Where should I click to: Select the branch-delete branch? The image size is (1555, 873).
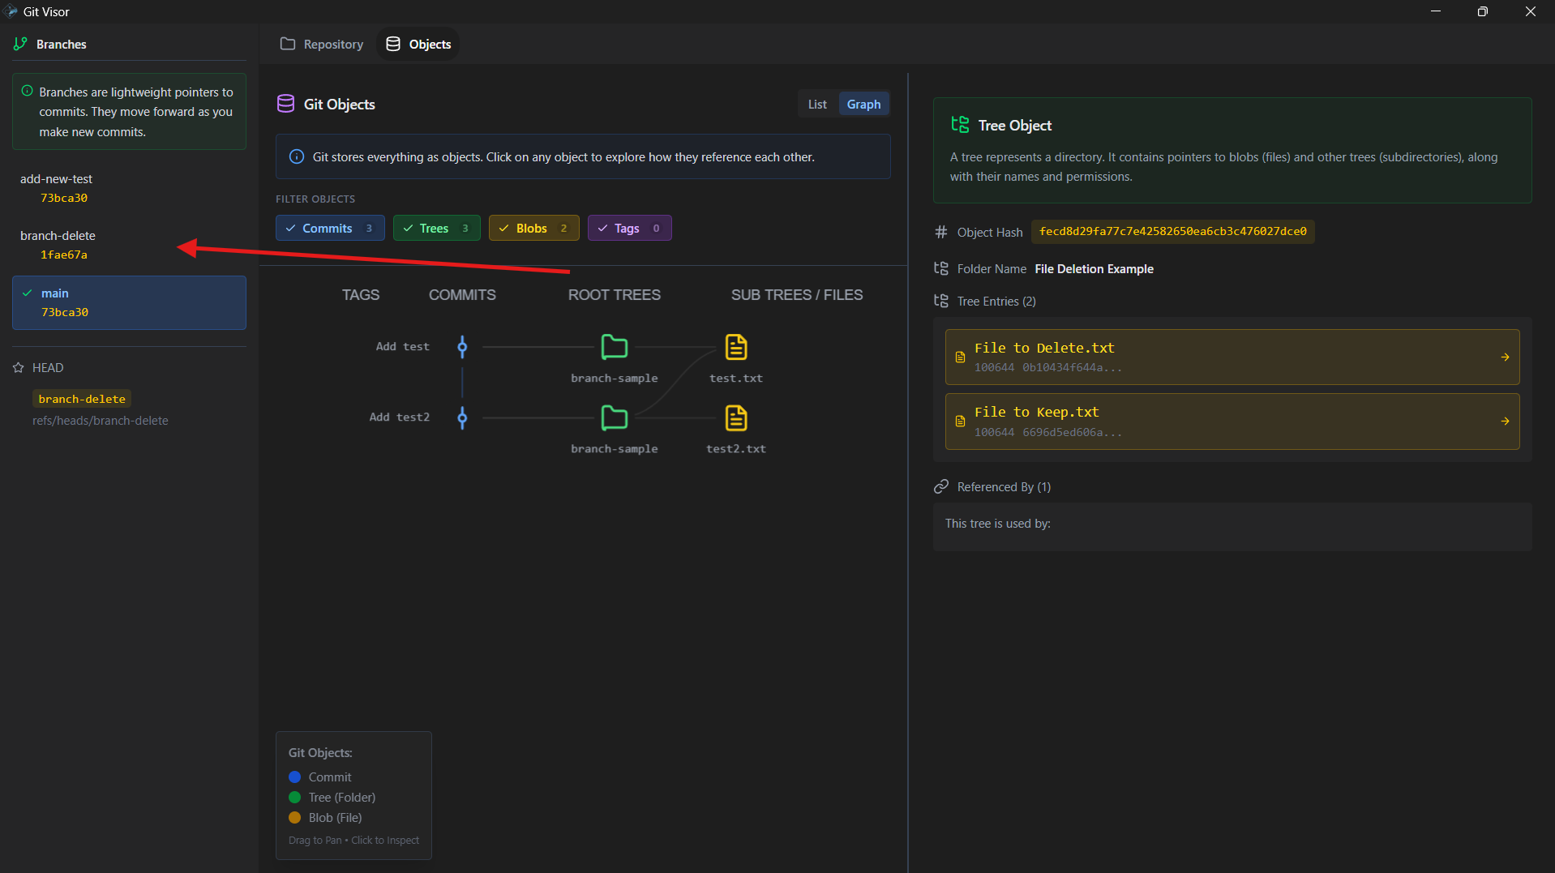point(129,245)
